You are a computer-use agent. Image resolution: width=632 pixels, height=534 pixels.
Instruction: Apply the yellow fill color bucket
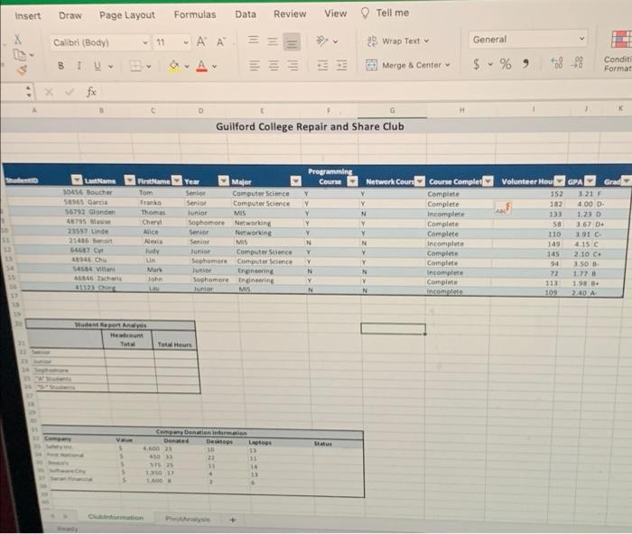(174, 66)
